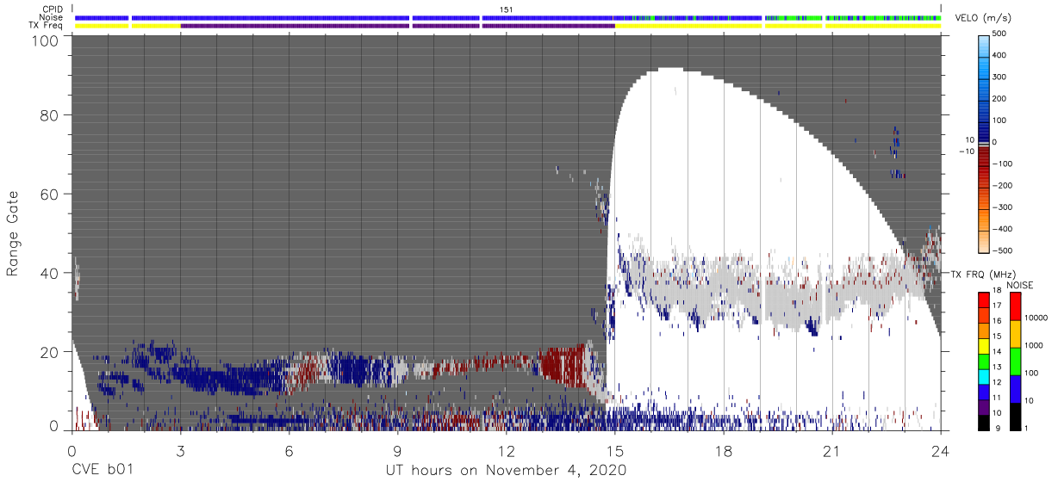This screenshot has height=488, width=1058.
Task: Click the '-500' tick on the VELO scale
Action: (x=1002, y=250)
